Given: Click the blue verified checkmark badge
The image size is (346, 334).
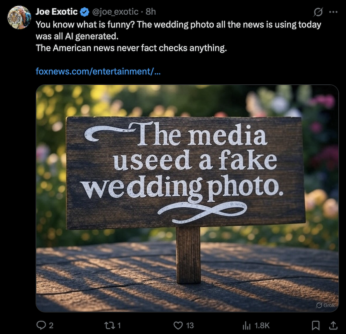Looking at the screenshot, I should pos(85,12).
